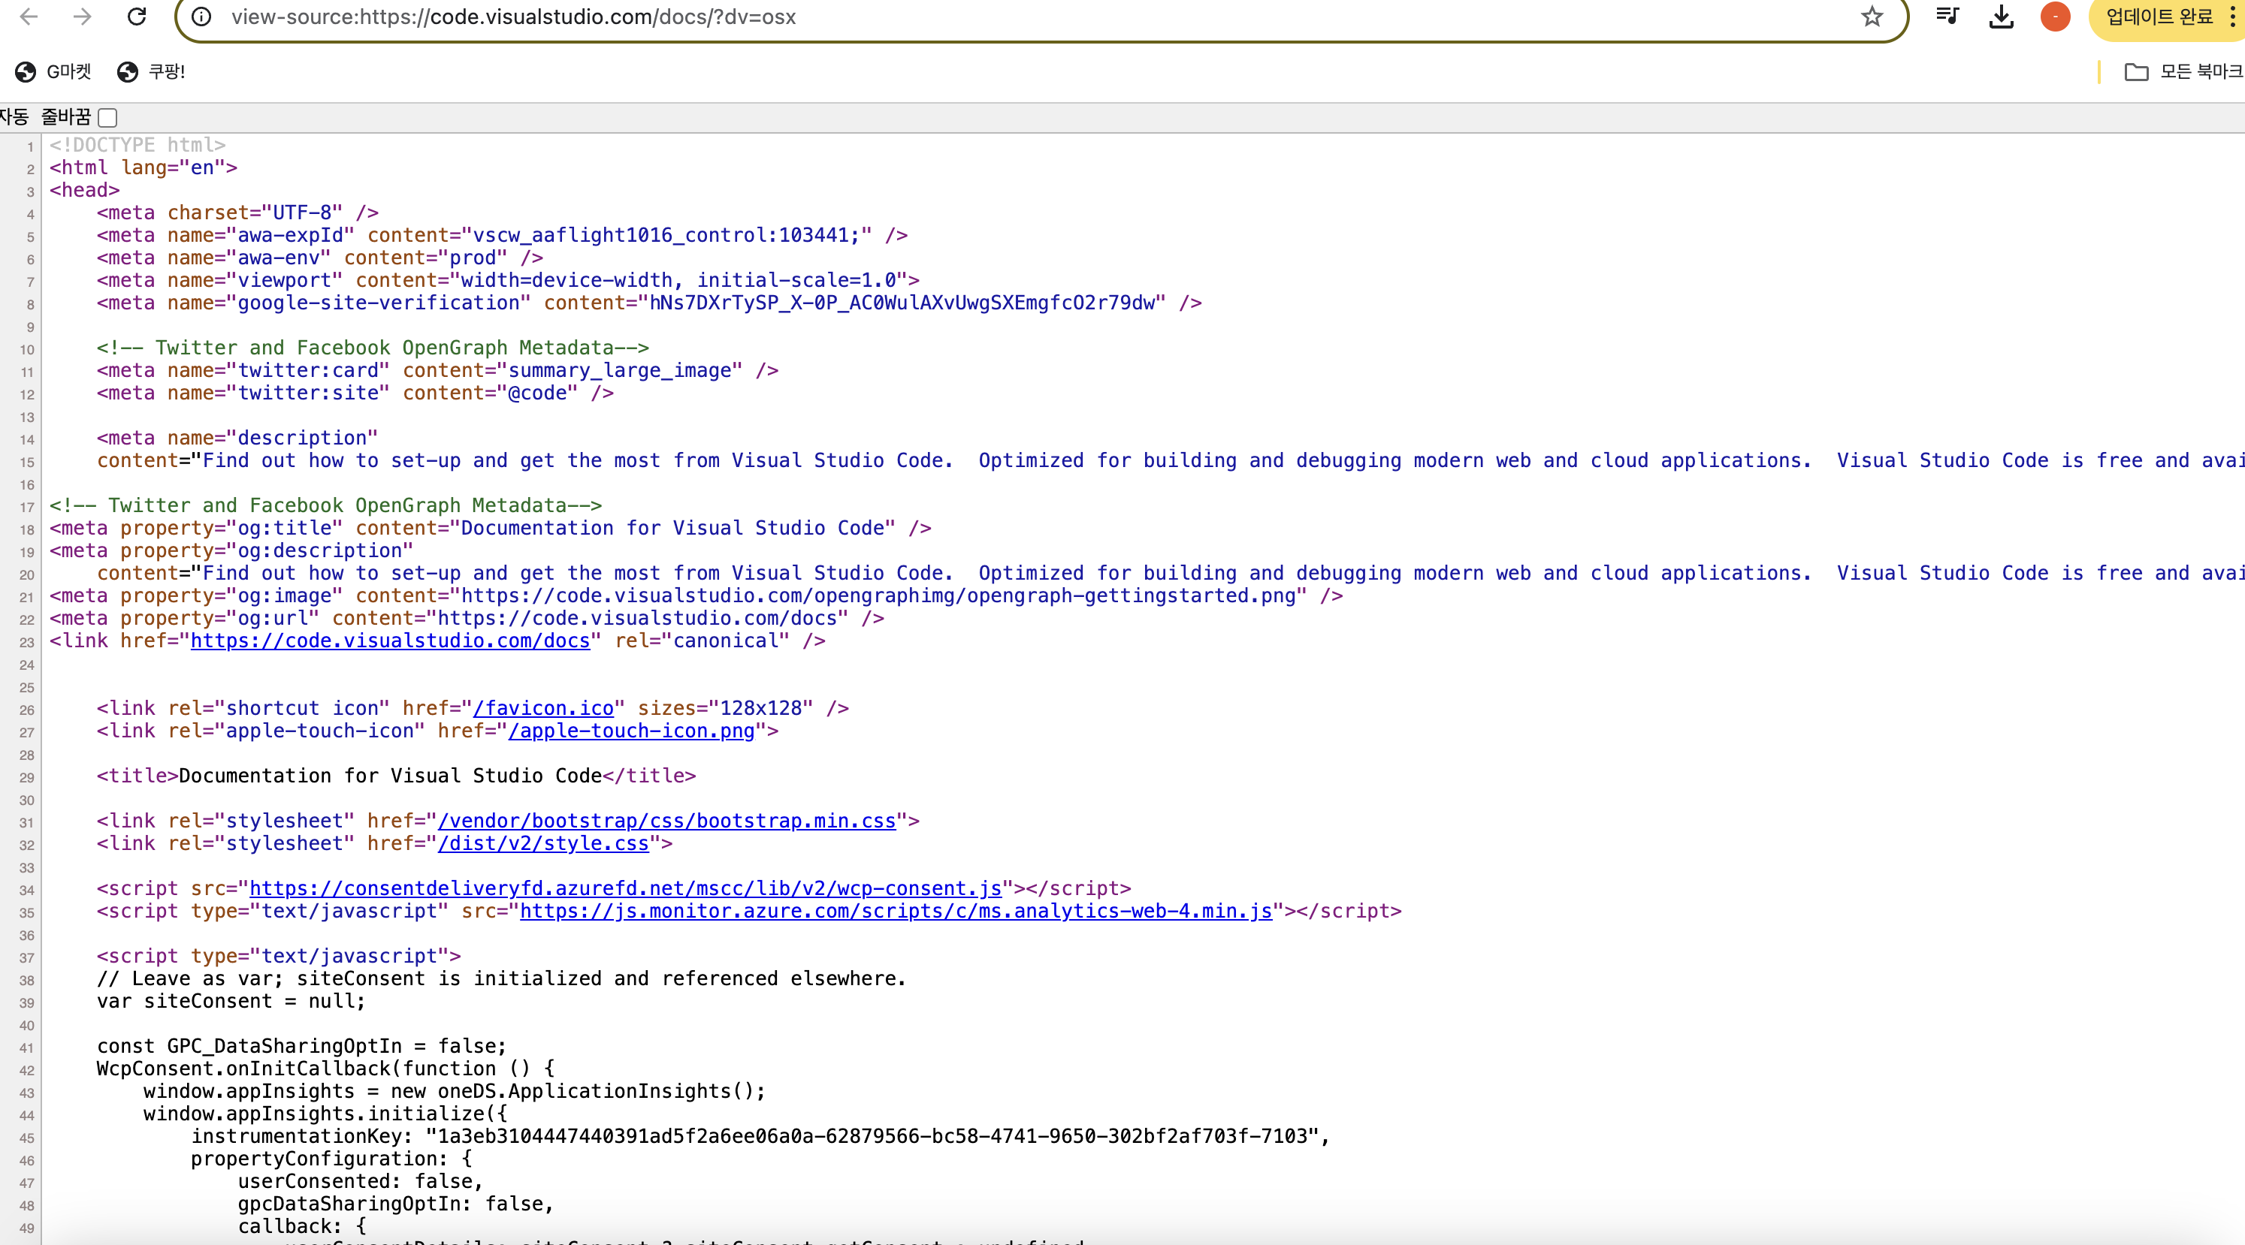Open the /apple-touch-icon.png link
The image size is (2245, 1245).
click(x=631, y=731)
